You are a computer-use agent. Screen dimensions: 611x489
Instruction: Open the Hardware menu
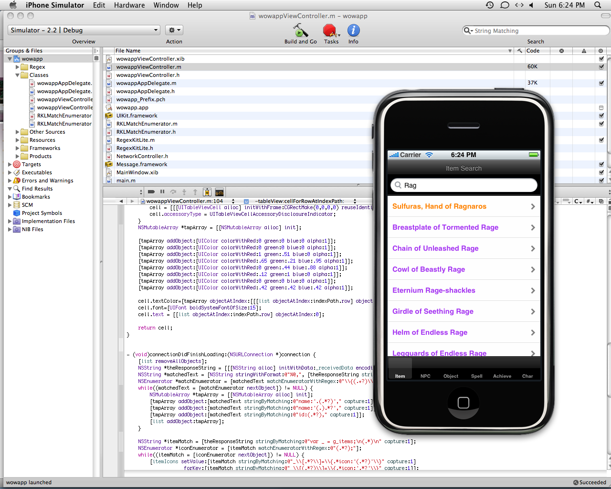[x=129, y=5]
